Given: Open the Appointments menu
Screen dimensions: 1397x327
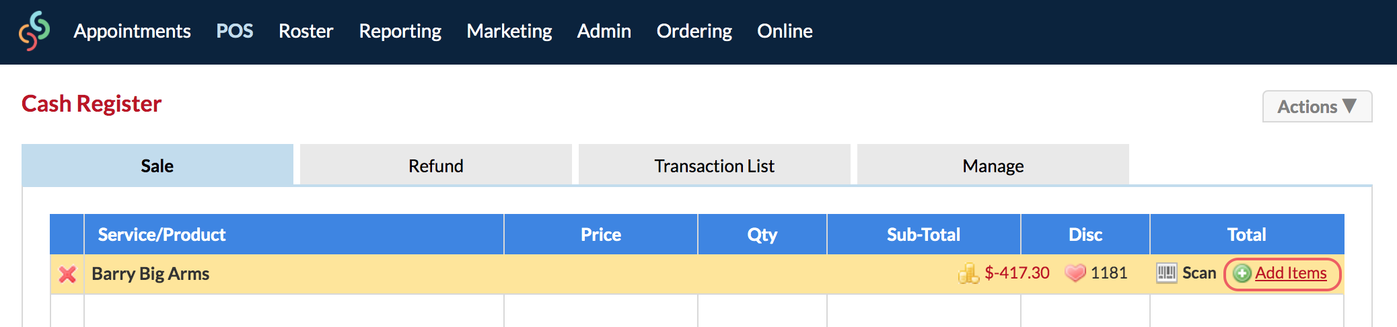Looking at the screenshot, I should tap(133, 31).
